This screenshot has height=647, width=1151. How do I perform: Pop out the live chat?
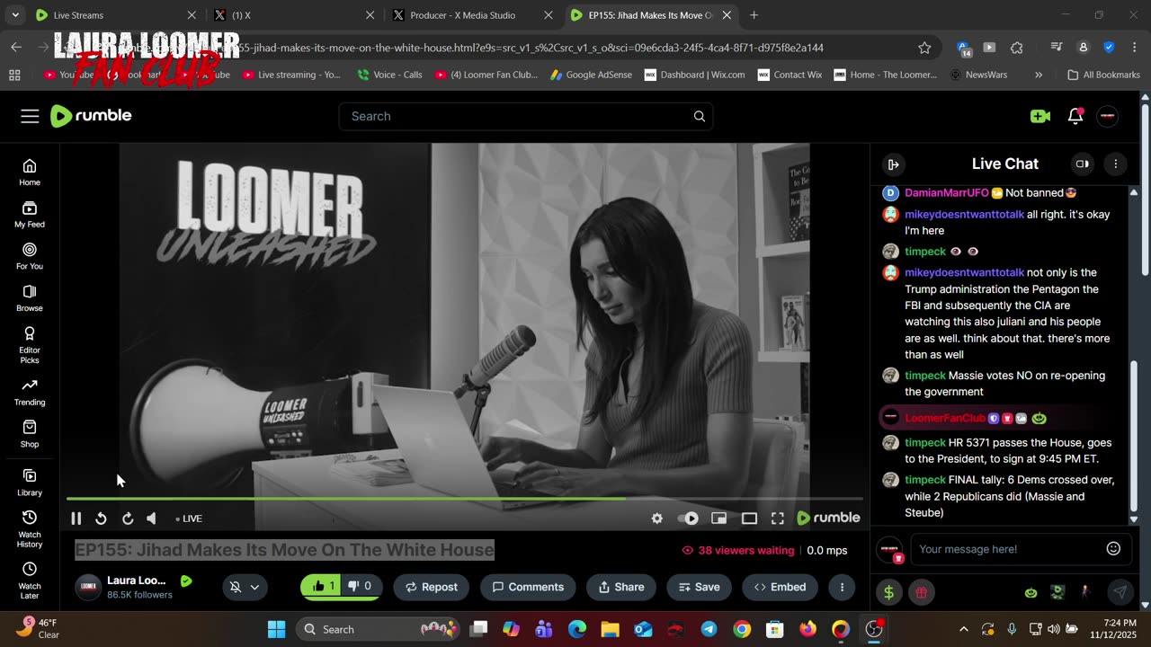(x=1082, y=164)
